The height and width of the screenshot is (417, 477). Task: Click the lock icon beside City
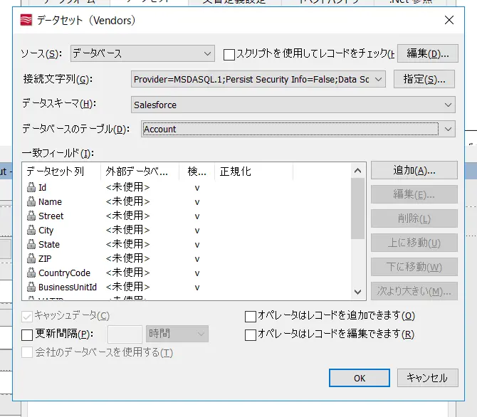[31, 230]
